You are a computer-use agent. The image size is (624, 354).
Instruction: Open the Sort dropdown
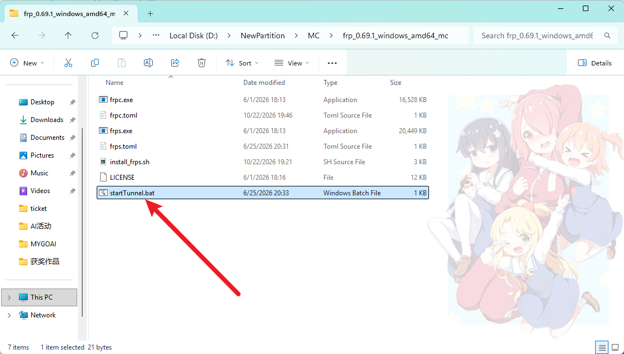tap(242, 63)
